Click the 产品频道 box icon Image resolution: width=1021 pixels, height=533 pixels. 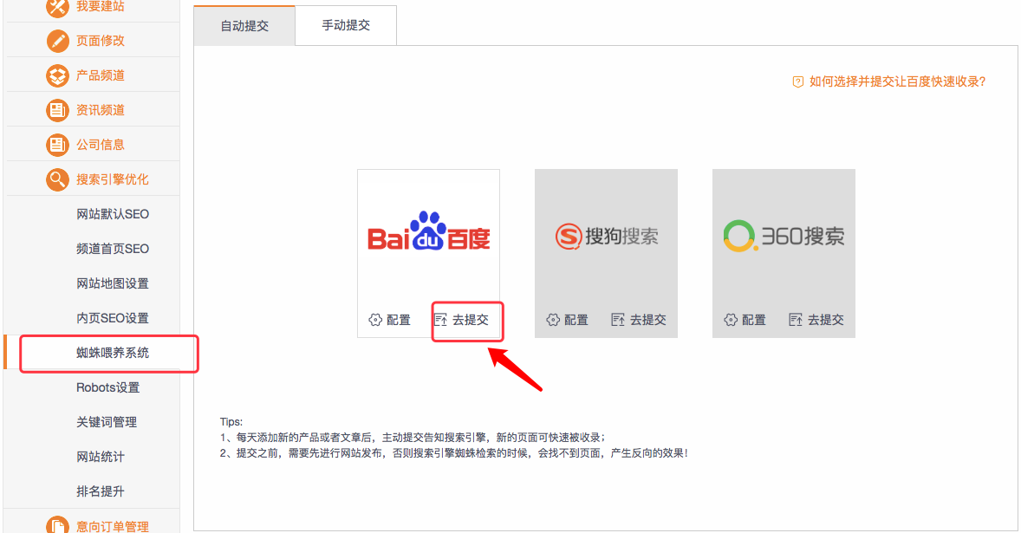pyautogui.click(x=57, y=75)
